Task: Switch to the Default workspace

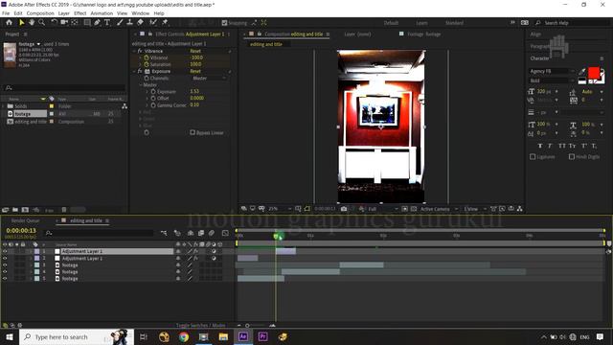Action: 391,23
